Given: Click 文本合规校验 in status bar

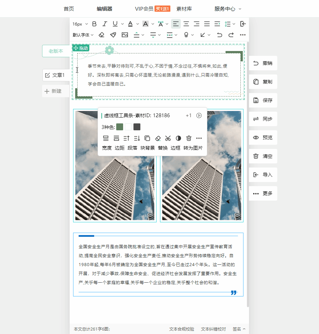Looking at the screenshot, I should pos(182,329).
